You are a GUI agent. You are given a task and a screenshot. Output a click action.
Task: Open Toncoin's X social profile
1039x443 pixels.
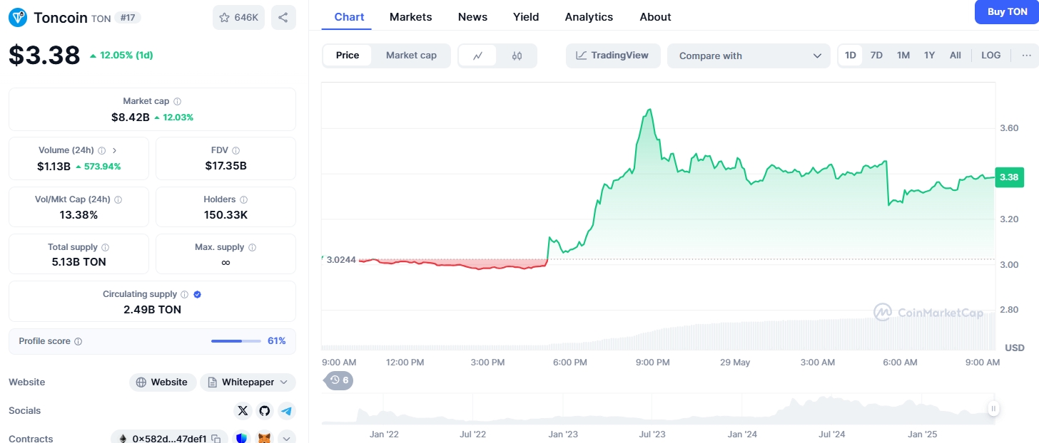click(x=243, y=411)
